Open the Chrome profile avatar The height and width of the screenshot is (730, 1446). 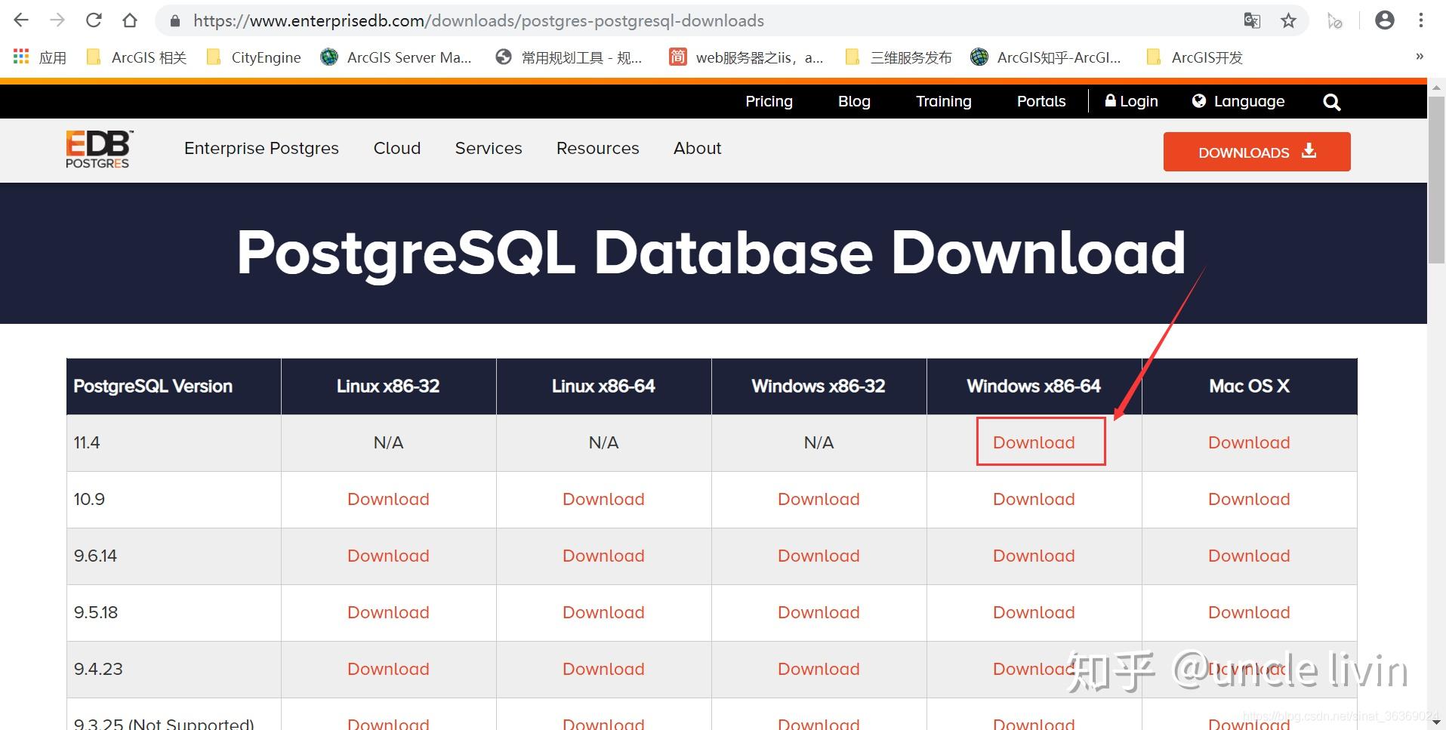pos(1384,20)
